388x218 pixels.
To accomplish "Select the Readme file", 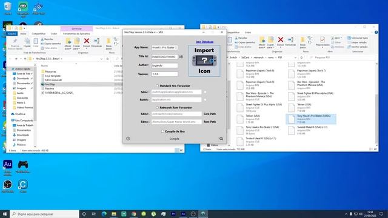I will [50, 88].
